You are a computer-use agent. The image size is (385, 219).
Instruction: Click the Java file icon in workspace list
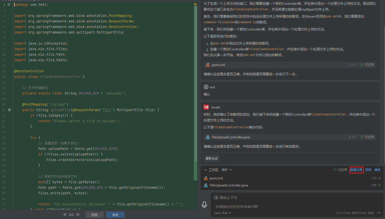point(206,185)
